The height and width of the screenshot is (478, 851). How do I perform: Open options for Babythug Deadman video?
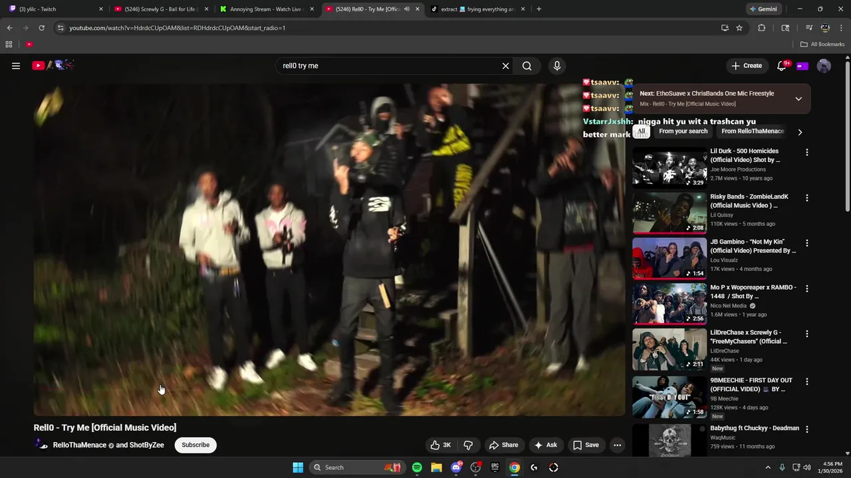pos(807,430)
